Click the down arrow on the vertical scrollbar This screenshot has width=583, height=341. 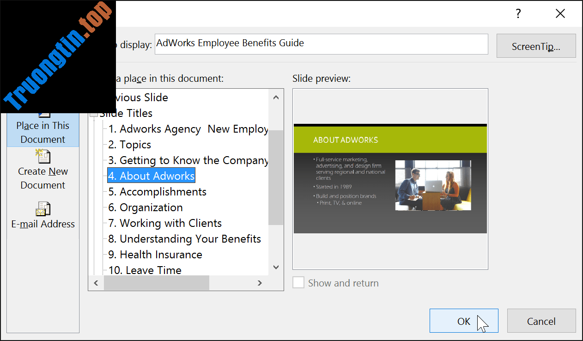[276, 267]
